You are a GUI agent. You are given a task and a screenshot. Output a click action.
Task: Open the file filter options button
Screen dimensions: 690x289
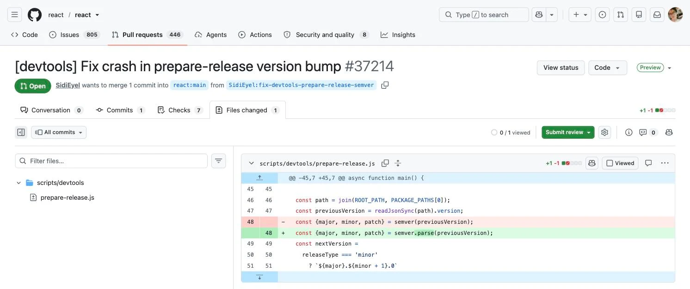click(218, 161)
